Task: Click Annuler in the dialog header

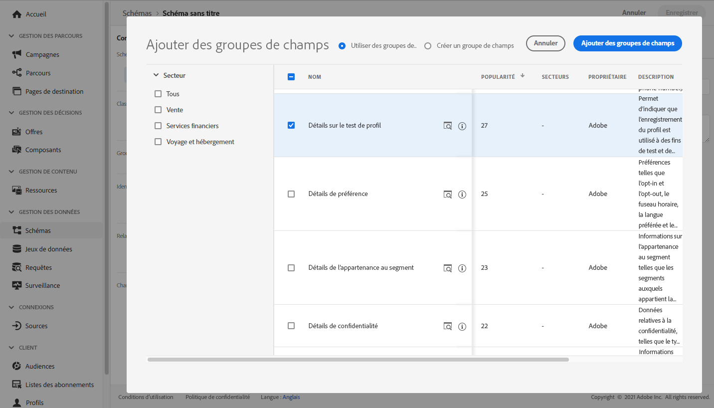Action: coord(545,43)
